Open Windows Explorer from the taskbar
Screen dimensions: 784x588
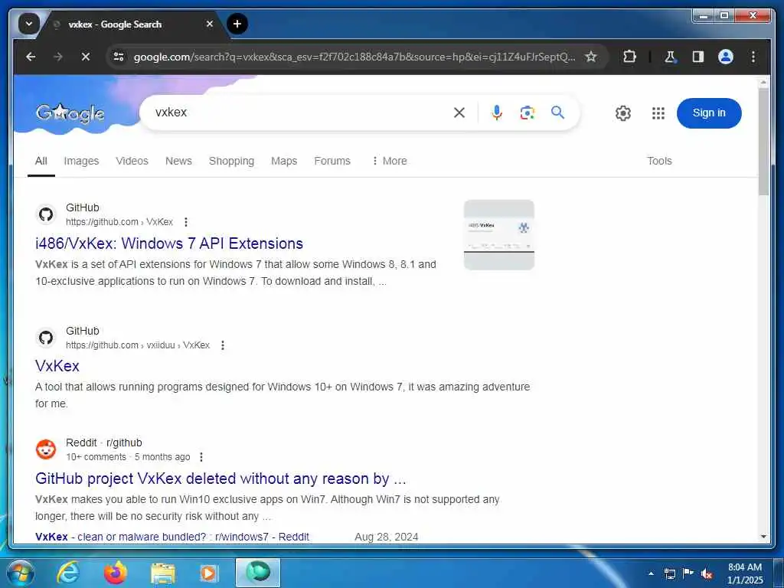tap(163, 573)
